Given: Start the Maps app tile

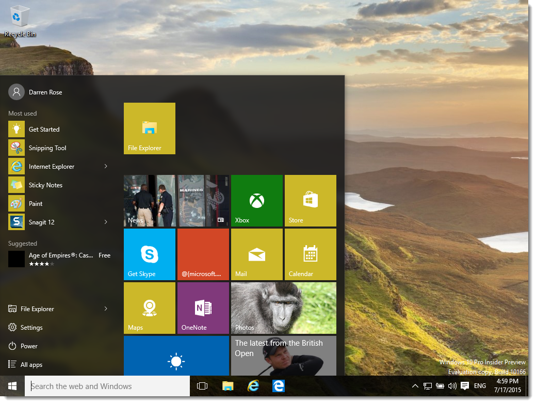Looking at the screenshot, I should pos(149,308).
